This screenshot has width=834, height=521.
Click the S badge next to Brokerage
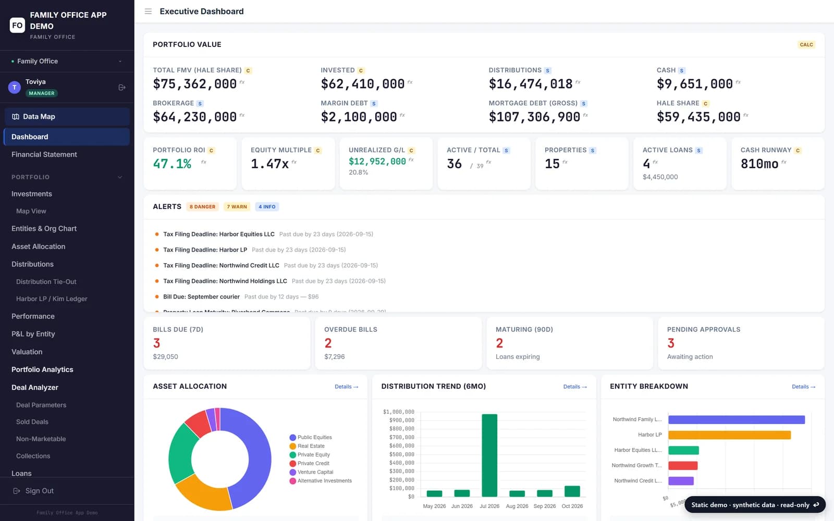[x=200, y=104]
